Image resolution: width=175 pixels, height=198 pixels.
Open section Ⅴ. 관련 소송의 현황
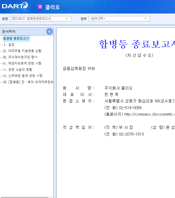(18, 69)
